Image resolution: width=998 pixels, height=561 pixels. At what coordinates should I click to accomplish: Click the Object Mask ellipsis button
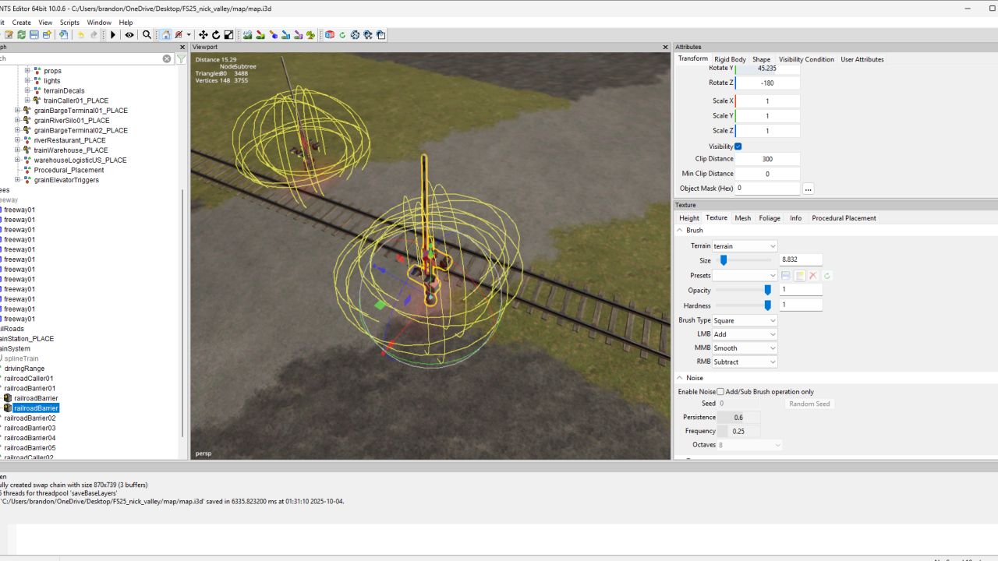[x=808, y=189]
